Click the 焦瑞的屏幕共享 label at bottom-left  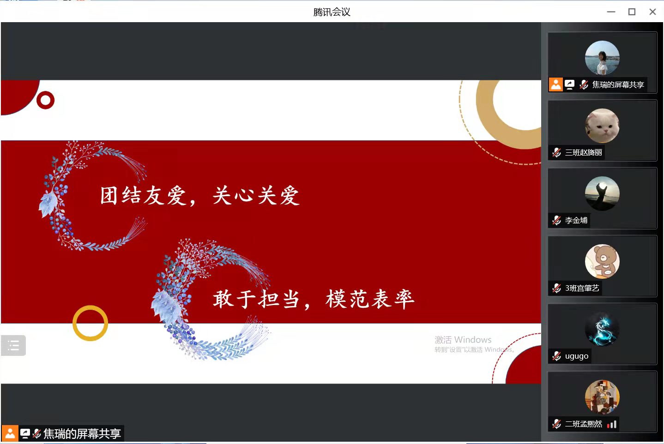point(82,433)
